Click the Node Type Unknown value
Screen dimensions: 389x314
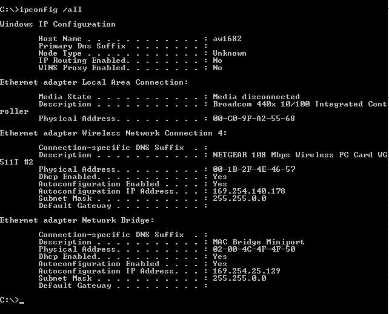(x=230, y=53)
